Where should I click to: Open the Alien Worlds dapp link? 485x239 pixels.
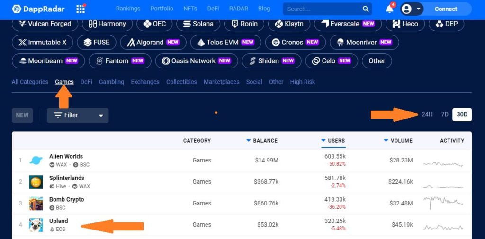tap(66, 156)
